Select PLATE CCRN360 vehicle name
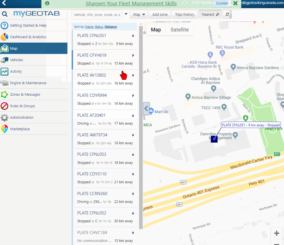 pos(92,193)
